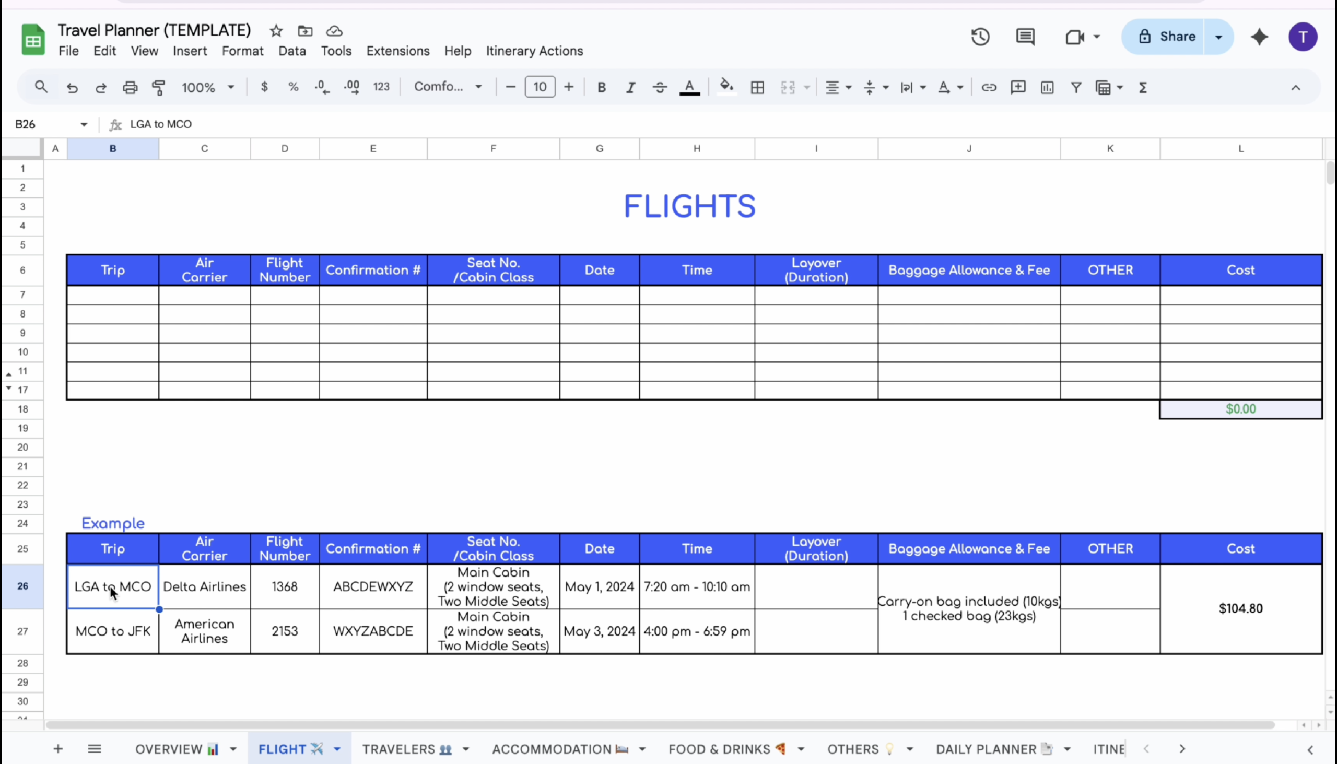Image resolution: width=1337 pixels, height=764 pixels.
Task: Toggle bold formatting on the cell
Action: (x=601, y=87)
